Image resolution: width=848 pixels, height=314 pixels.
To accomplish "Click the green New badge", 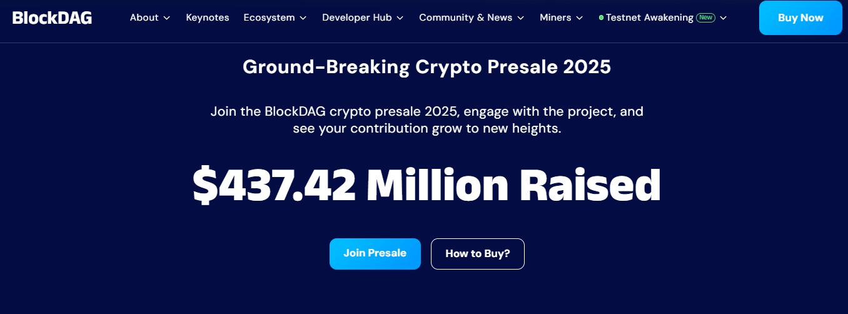I will click(706, 18).
